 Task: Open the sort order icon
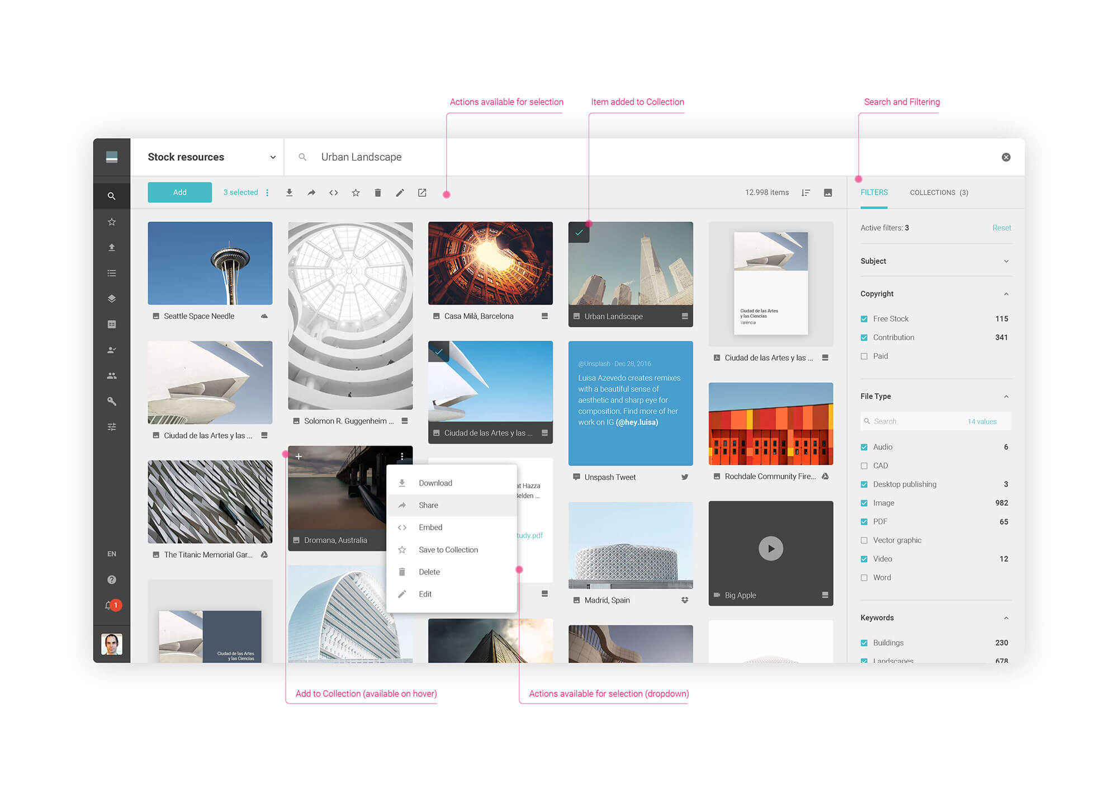[806, 192]
